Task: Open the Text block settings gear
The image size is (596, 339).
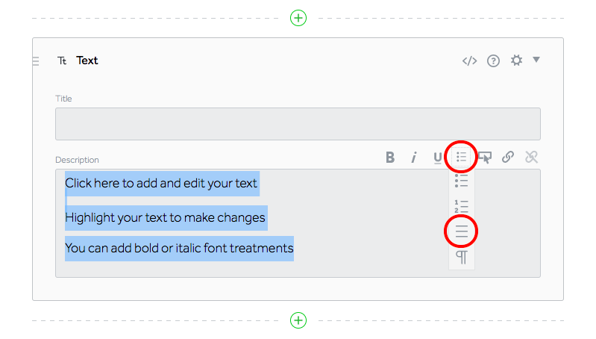Action: [x=516, y=60]
